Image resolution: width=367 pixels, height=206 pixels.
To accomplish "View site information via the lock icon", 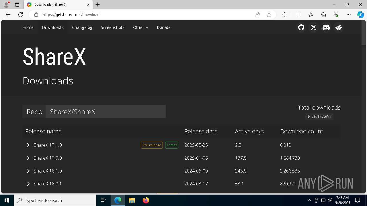I will click(36, 15).
